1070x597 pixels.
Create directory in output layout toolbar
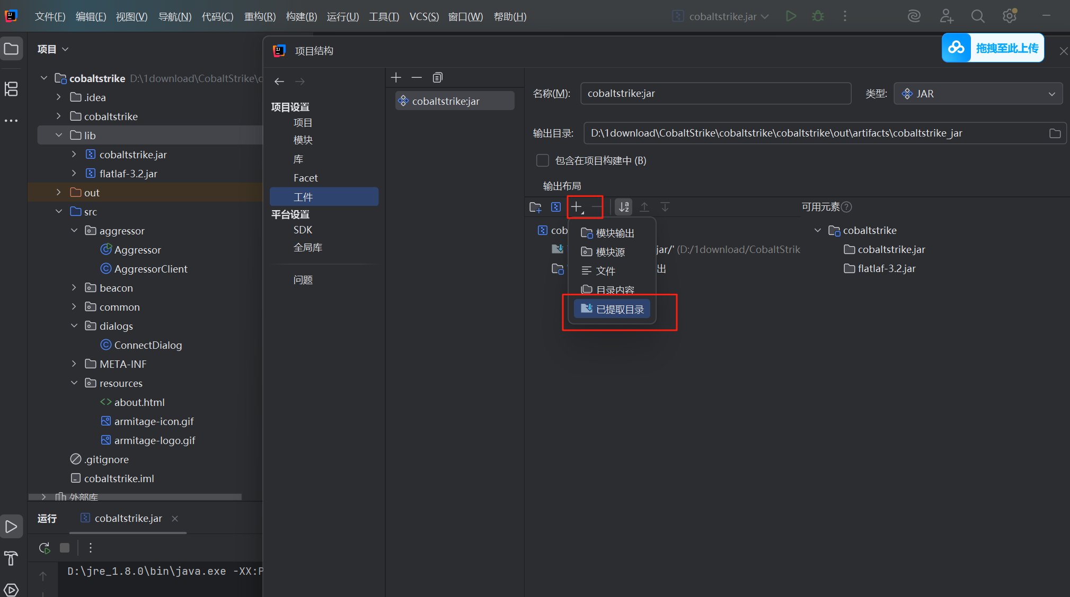click(x=535, y=207)
